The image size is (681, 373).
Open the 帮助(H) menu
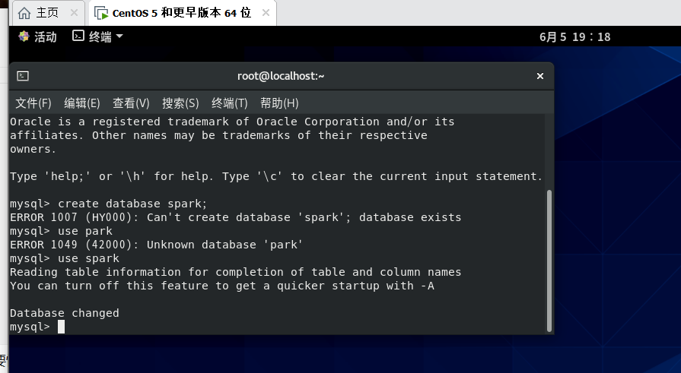pyautogui.click(x=279, y=103)
